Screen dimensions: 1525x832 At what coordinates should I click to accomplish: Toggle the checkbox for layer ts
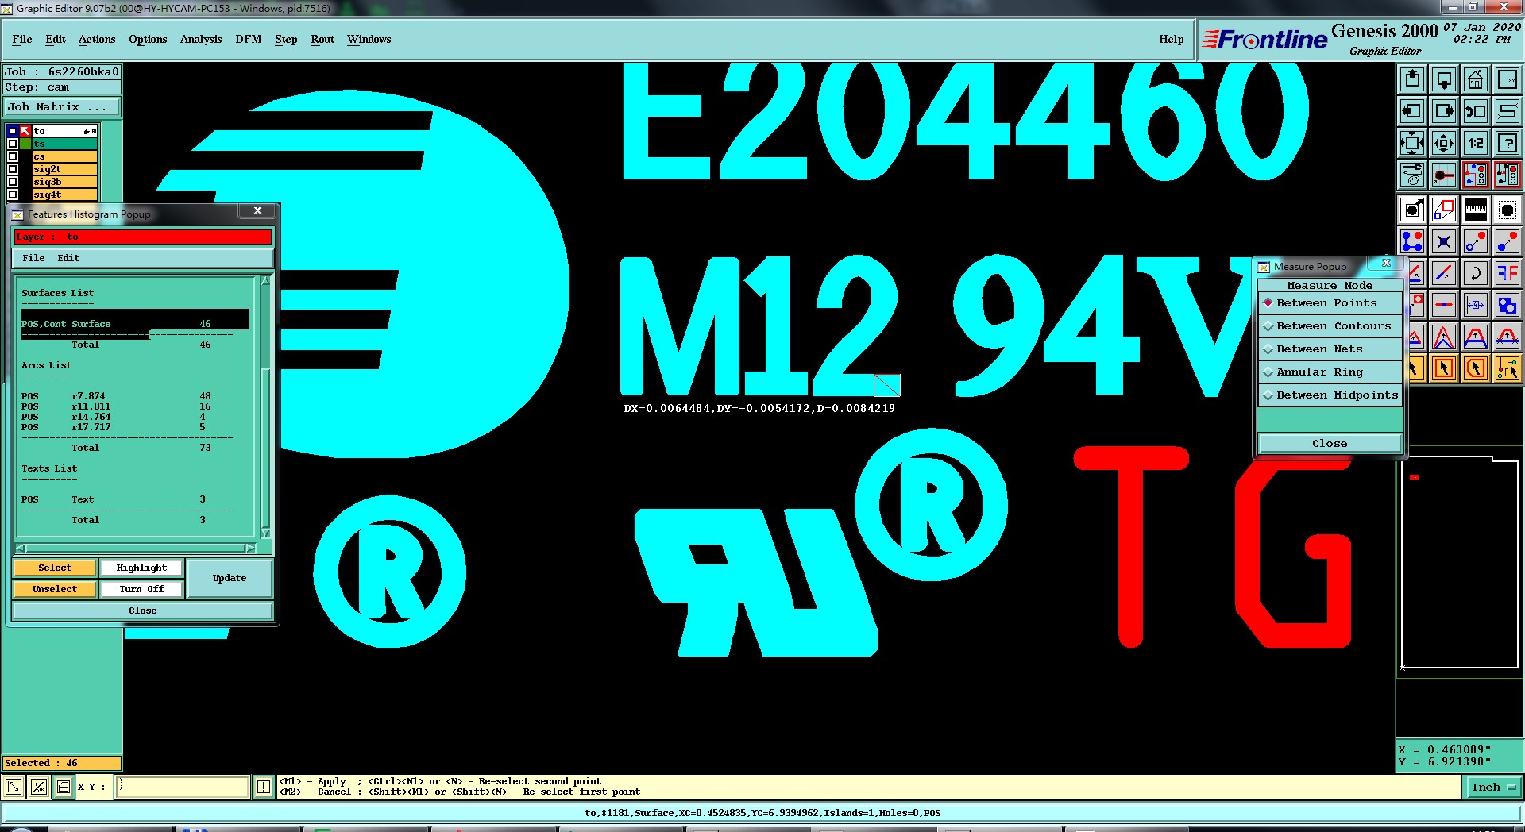[13, 144]
